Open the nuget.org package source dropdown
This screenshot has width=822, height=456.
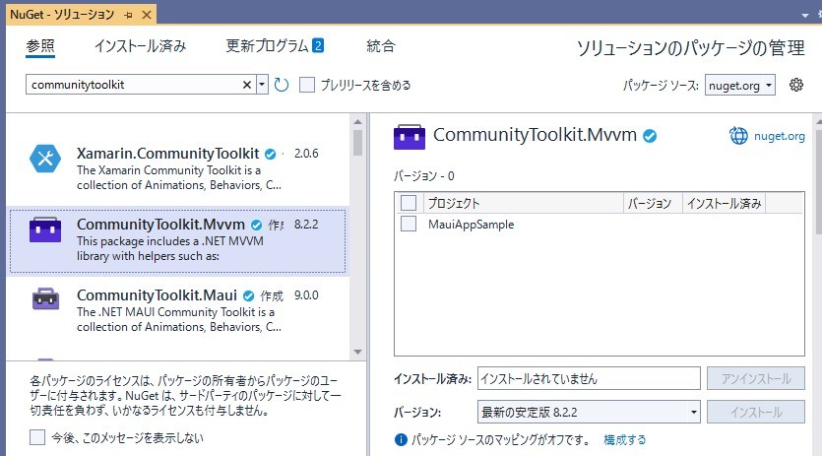[740, 85]
